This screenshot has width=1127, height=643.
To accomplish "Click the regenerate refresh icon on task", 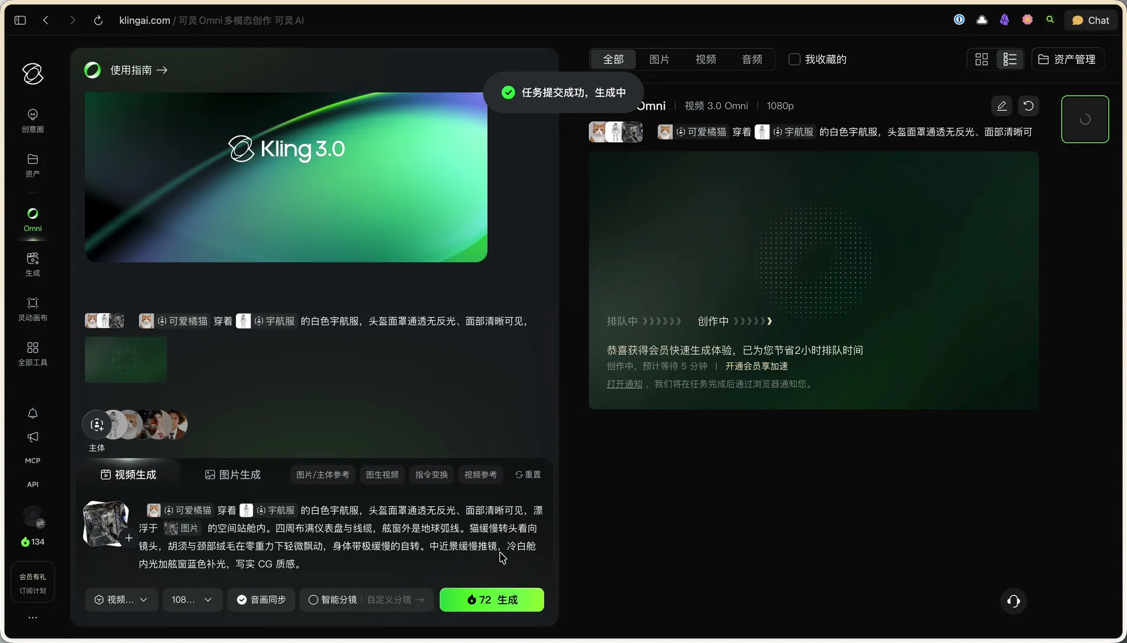I will [1028, 106].
